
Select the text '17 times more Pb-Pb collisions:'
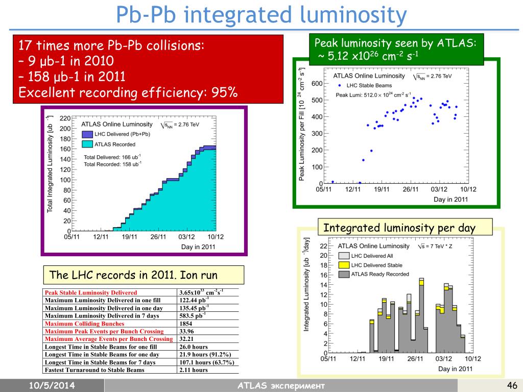(x=111, y=45)
